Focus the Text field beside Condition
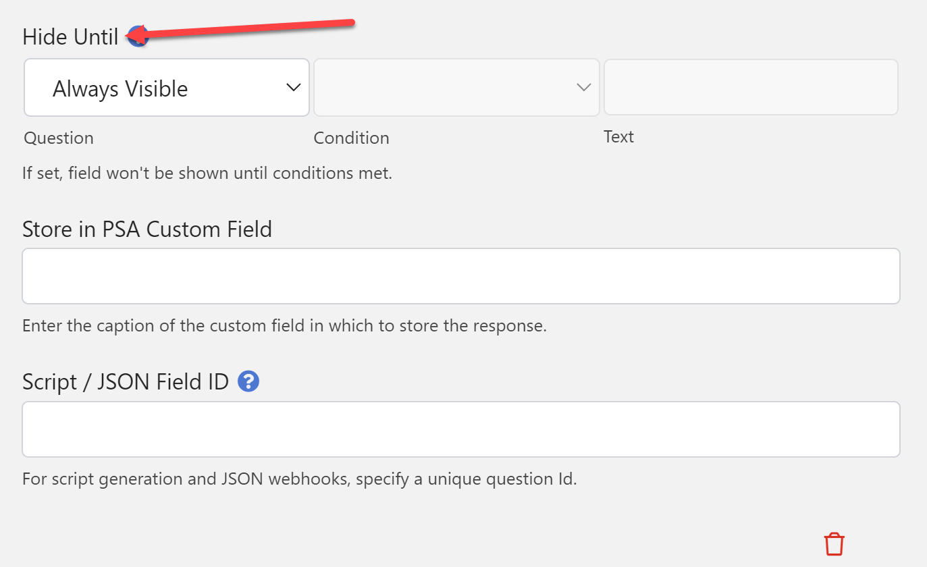The height and width of the screenshot is (567, 927). pos(750,86)
